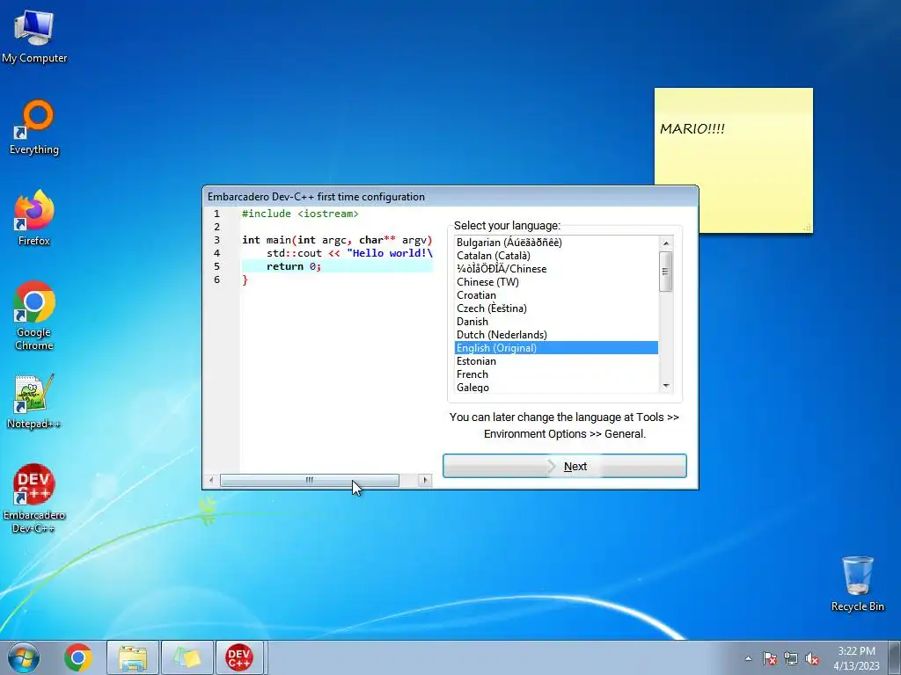The height and width of the screenshot is (675, 901).
Task: Open clock showing 3:22 PM
Action: pyautogui.click(x=856, y=658)
